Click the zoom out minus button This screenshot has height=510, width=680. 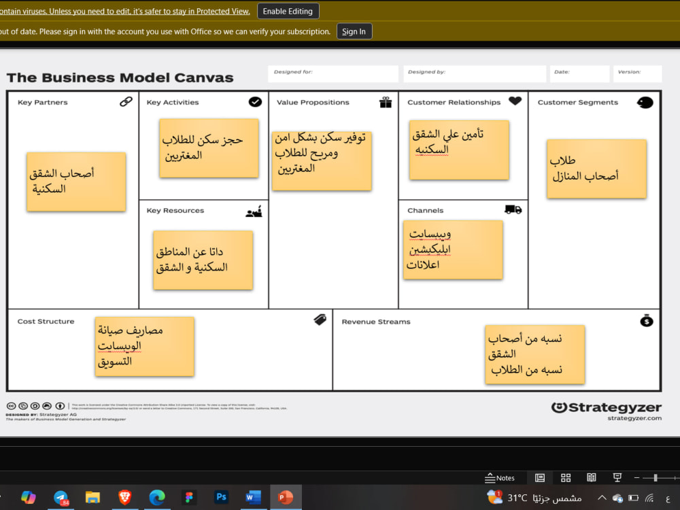(636, 478)
